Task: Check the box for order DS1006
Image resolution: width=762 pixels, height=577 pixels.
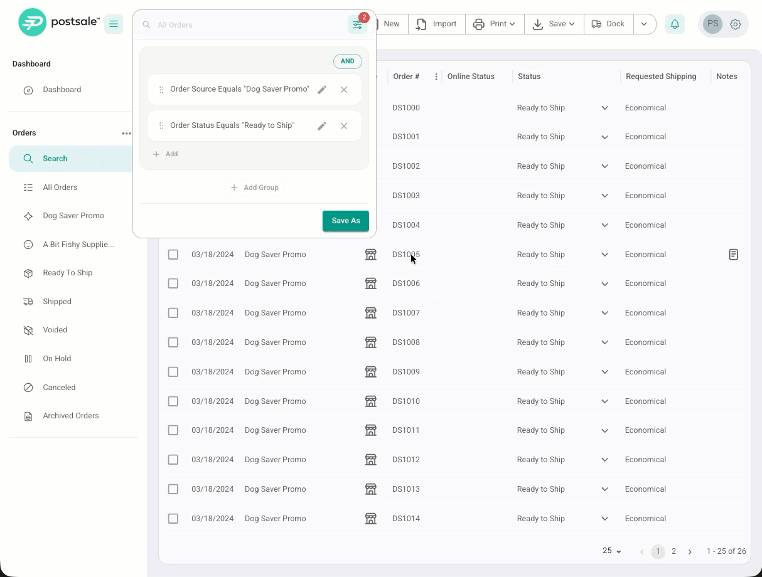Action: pos(173,283)
